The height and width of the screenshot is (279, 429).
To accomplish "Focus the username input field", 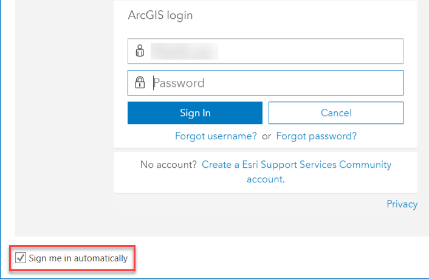I will click(266, 51).
